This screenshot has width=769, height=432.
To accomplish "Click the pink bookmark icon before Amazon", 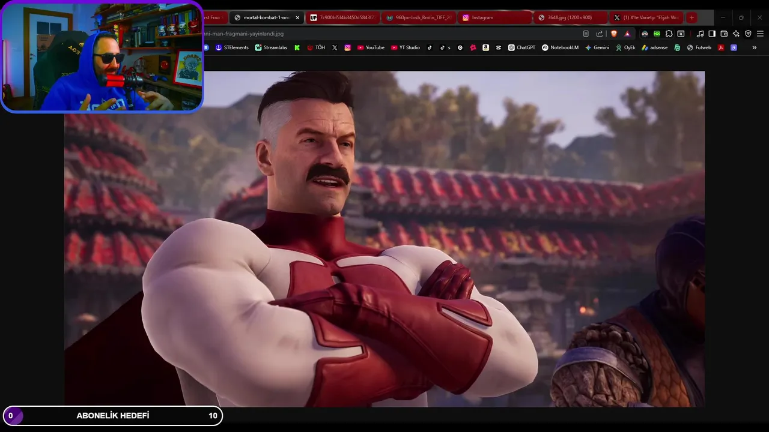I will tap(473, 47).
